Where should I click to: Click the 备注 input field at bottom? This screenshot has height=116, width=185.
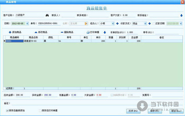pos(97,103)
